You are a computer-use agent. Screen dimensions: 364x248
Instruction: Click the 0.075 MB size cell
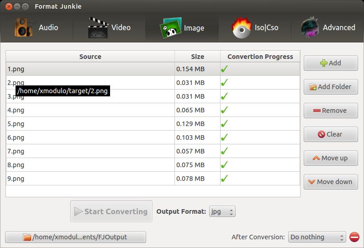[197, 165]
